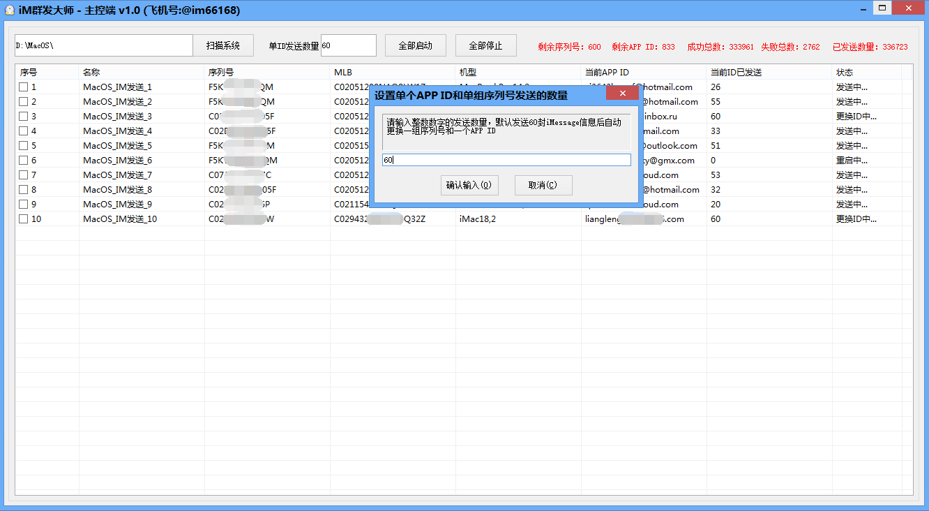The height and width of the screenshot is (511, 929).
Task: Click row 6's 重启中... status cell
Action: point(852,161)
